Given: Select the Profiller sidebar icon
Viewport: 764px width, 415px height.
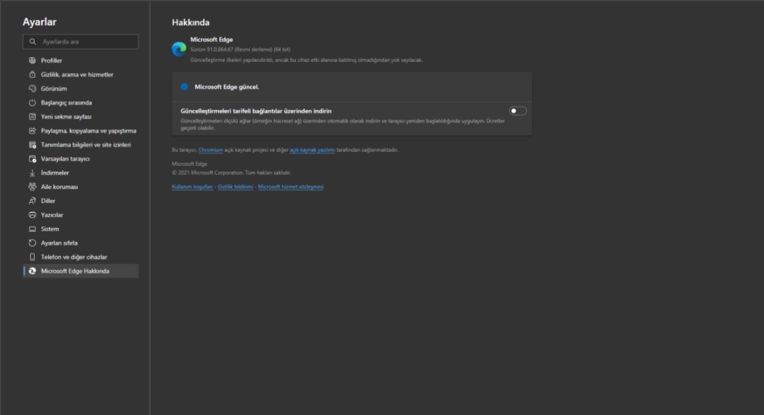Looking at the screenshot, I should pos(32,60).
